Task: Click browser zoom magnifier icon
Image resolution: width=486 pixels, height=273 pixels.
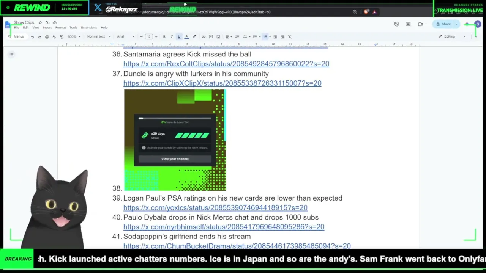Action: pyautogui.click(x=355, y=12)
